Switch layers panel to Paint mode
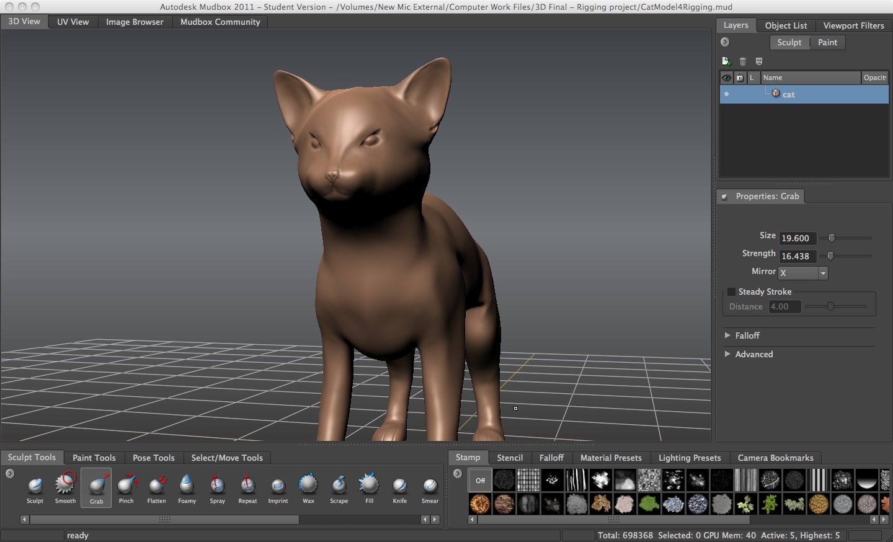893x542 pixels. tap(828, 42)
